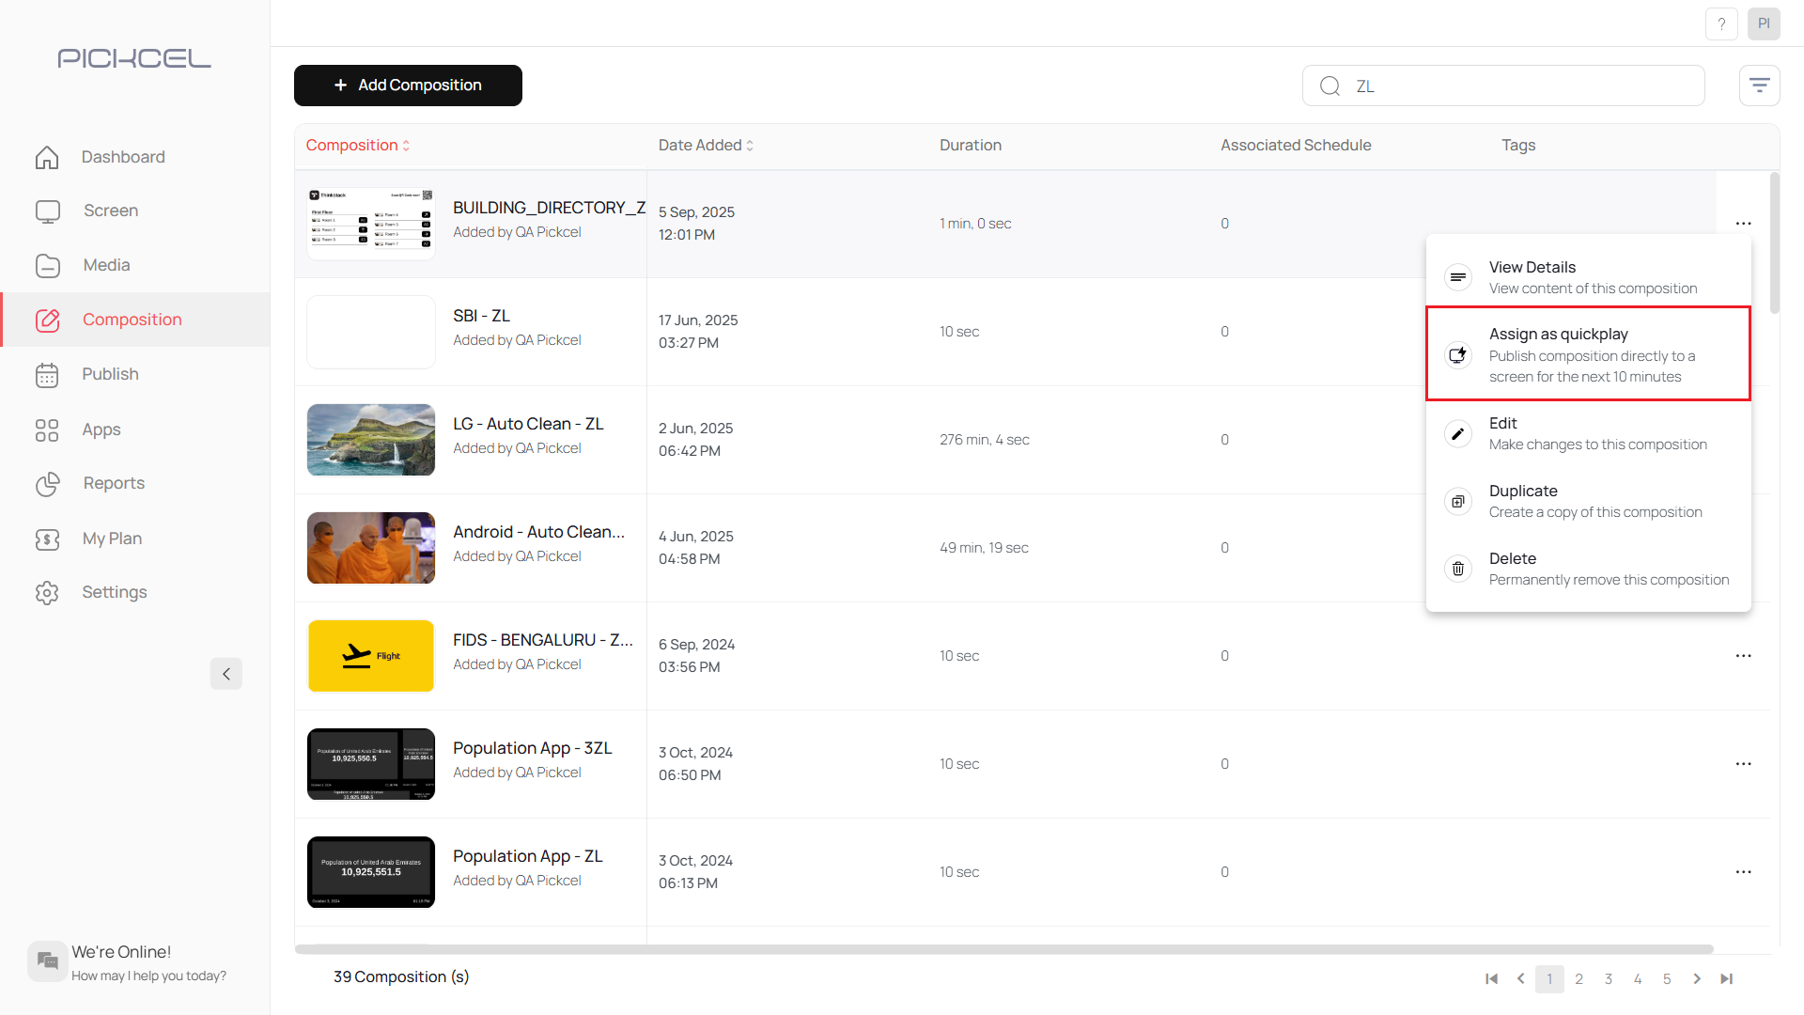Click the Add Composition button

[408, 86]
